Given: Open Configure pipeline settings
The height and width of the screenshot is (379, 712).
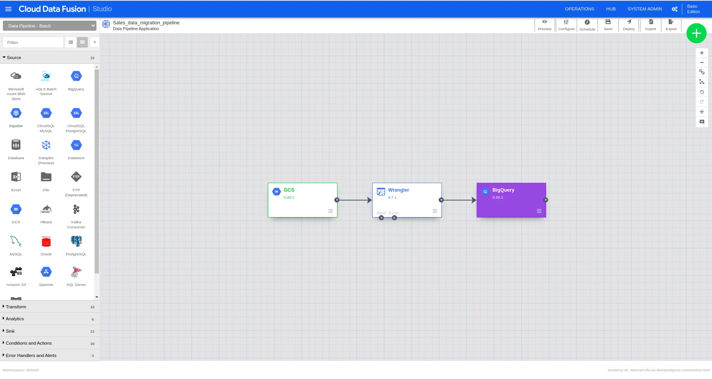Looking at the screenshot, I should 566,25.
